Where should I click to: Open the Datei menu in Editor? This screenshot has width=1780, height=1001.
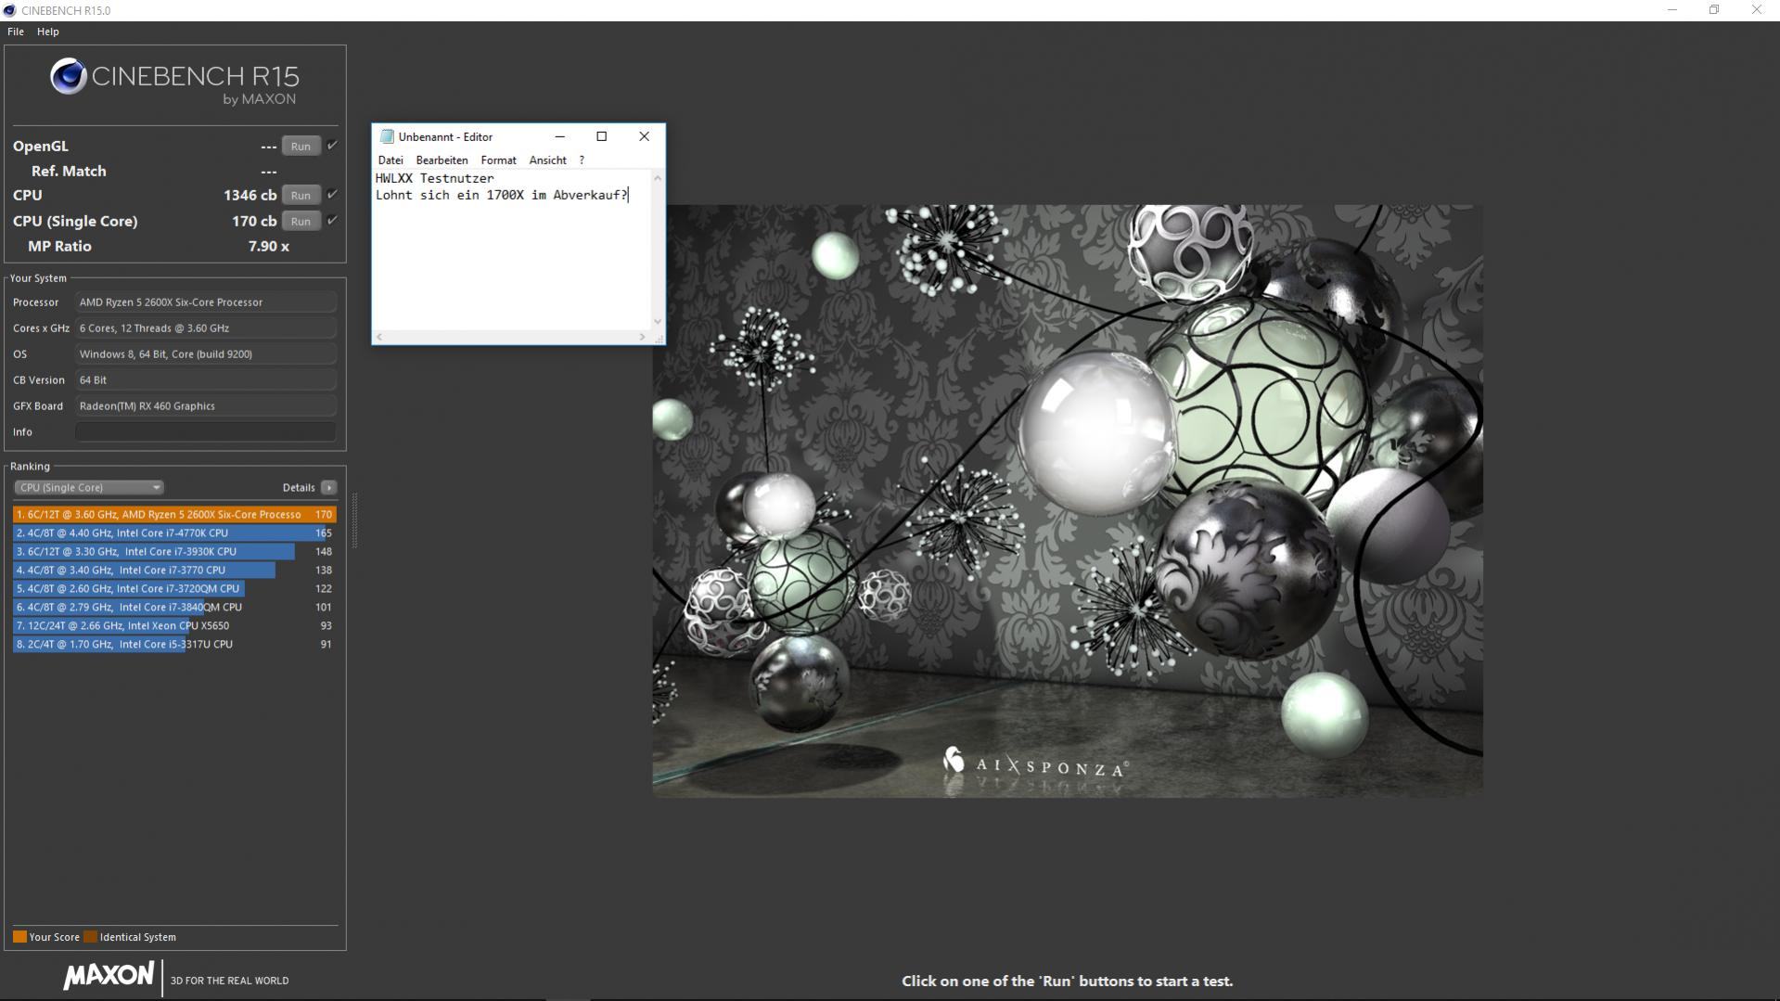[391, 160]
